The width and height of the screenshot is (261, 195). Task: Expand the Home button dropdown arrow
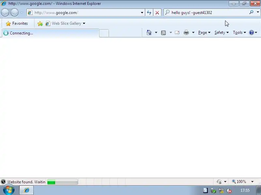156,32
